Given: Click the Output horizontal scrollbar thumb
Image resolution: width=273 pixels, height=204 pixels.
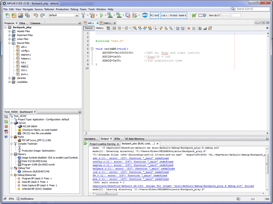Looking at the screenshot, I should 107,193.
